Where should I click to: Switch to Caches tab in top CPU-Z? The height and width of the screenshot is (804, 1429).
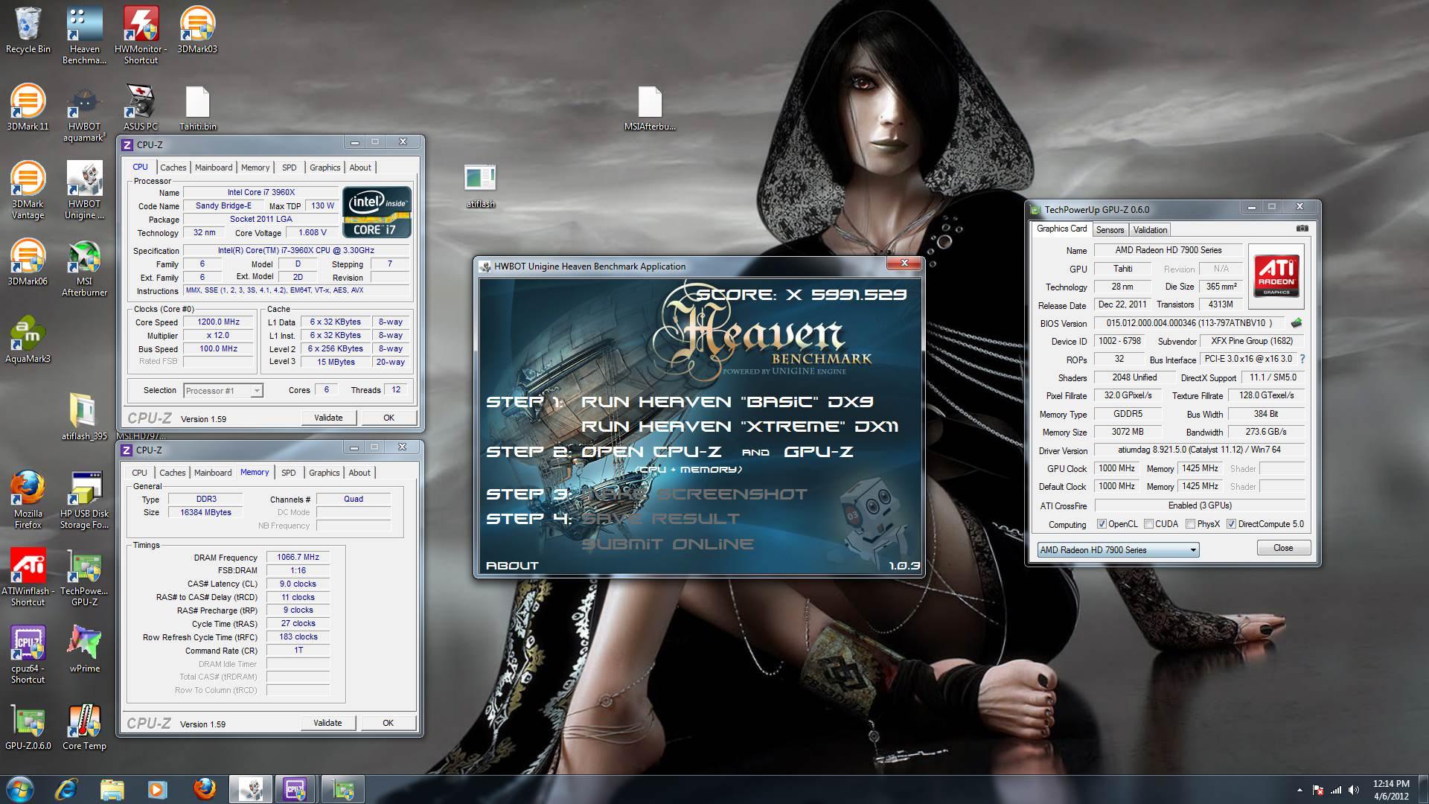click(173, 167)
